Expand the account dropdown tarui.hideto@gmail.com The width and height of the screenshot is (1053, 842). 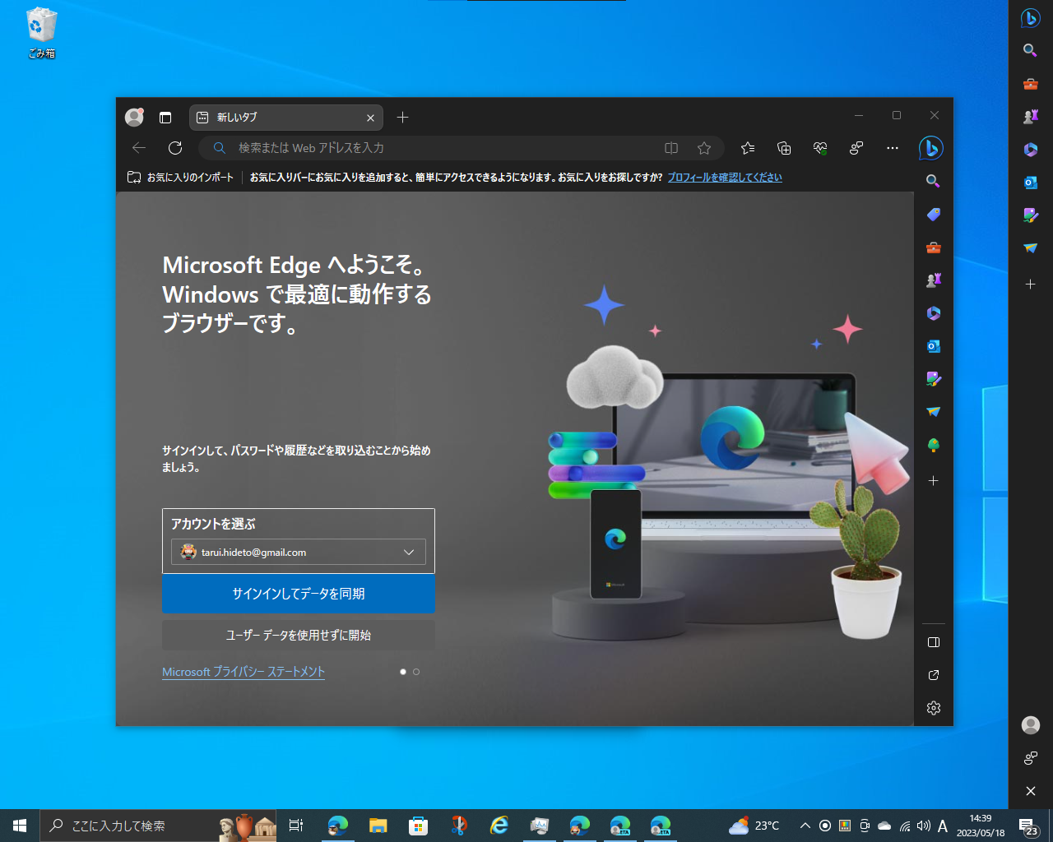(299, 552)
